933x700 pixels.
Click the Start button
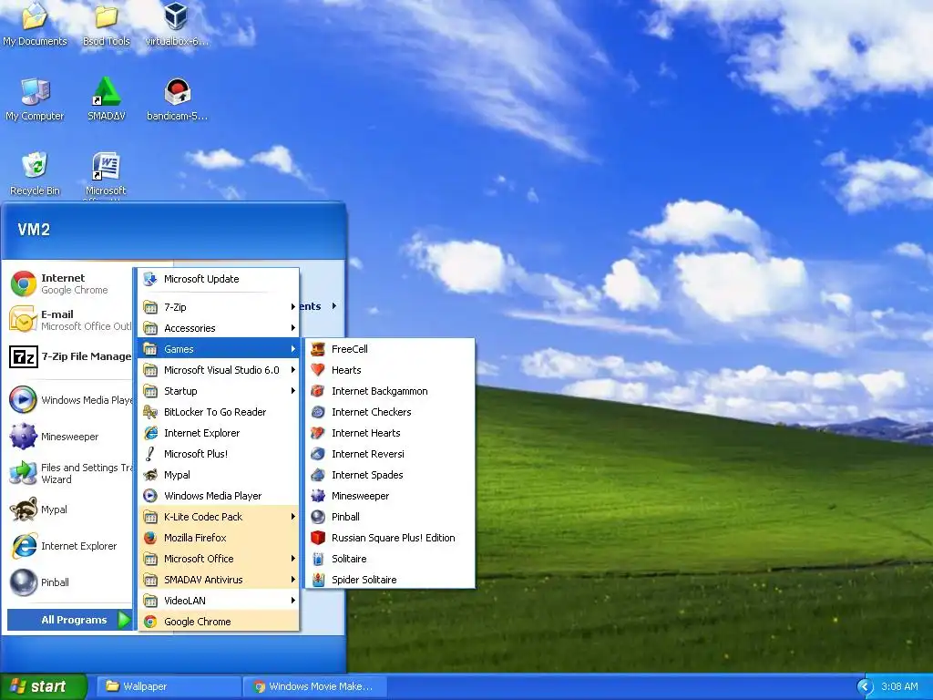44,686
